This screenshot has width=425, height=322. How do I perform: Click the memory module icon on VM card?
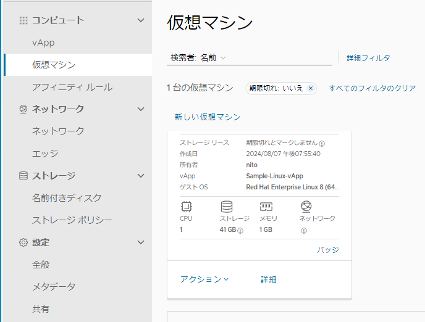click(x=266, y=207)
